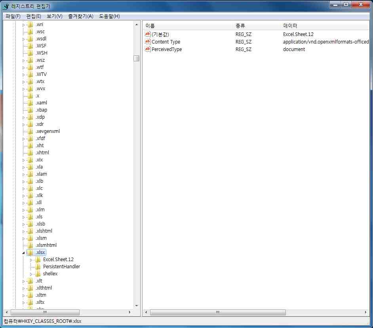Click the .xlsx key folder icon

(30, 252)
